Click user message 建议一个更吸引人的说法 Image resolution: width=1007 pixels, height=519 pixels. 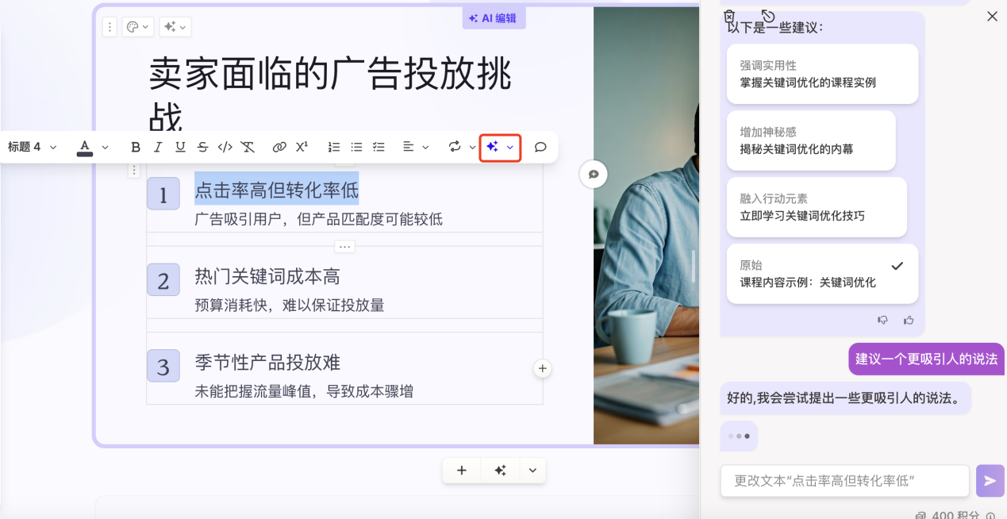(926, 359)
